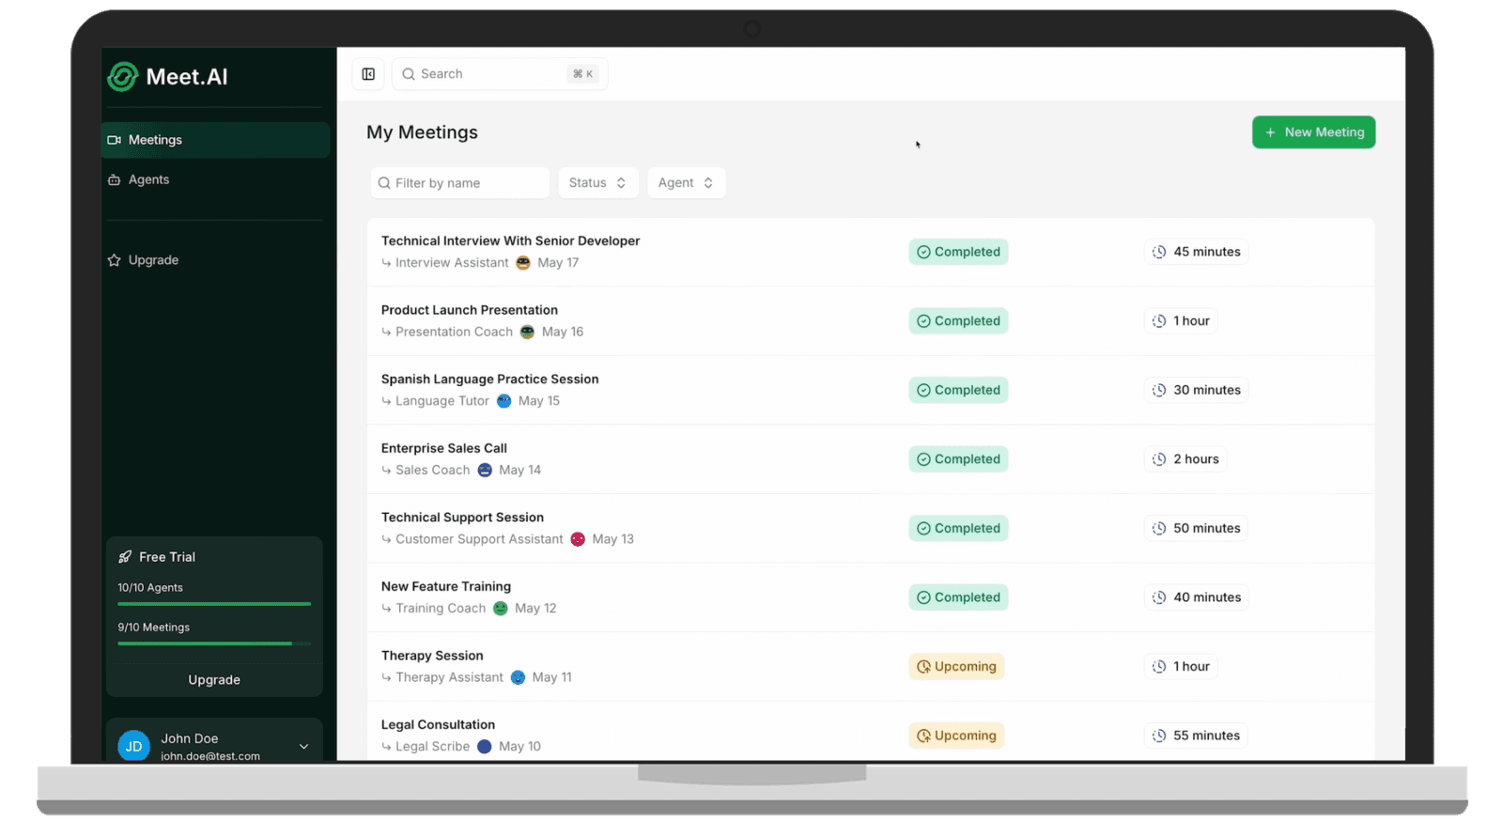This screenshot has height=821, width=1503.
Task: Click the robot icon next to Agents
Action: click(115, 179)
